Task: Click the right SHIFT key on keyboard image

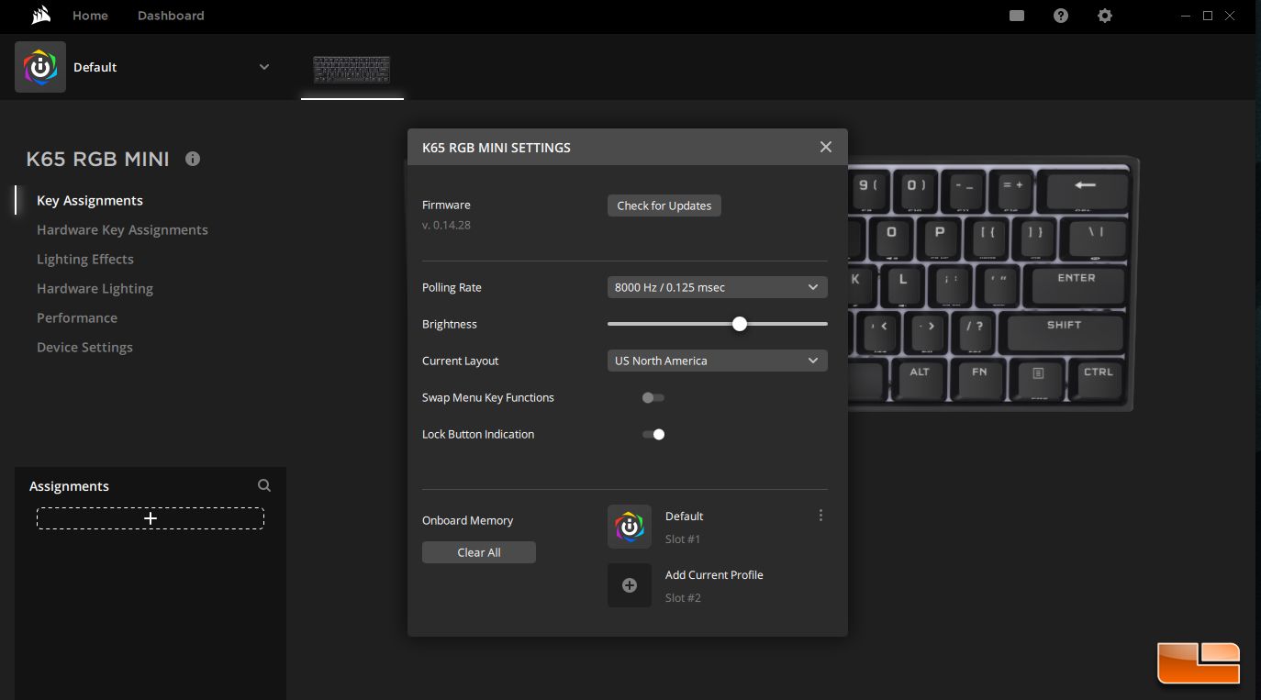Action: (1065, 331)
